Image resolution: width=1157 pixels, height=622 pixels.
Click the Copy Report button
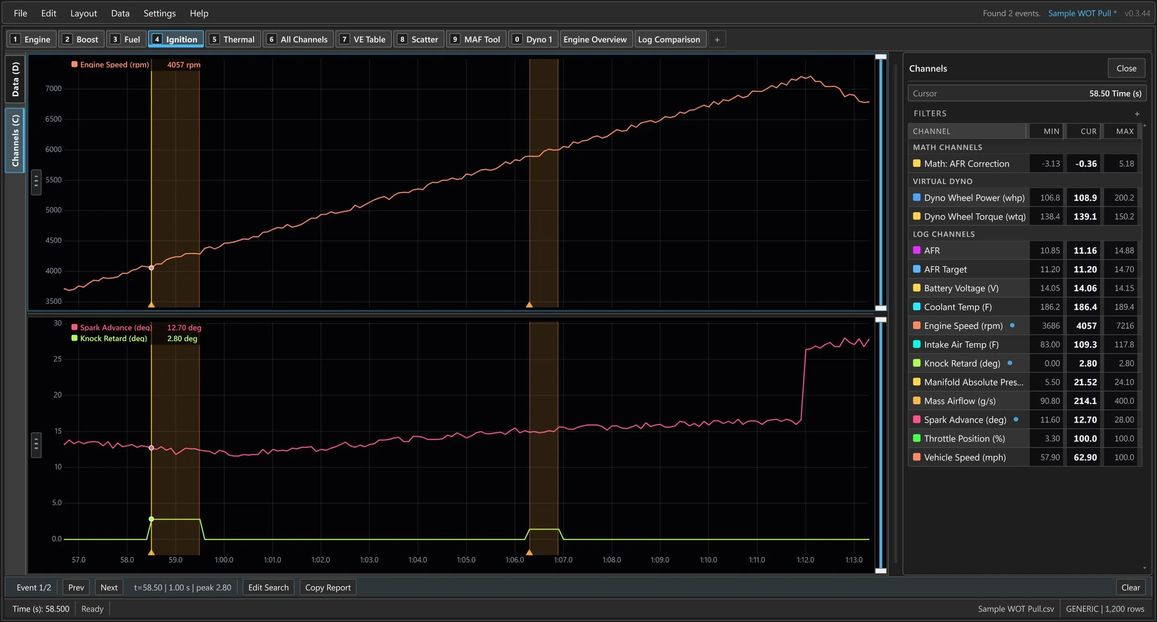coord(328,587)
